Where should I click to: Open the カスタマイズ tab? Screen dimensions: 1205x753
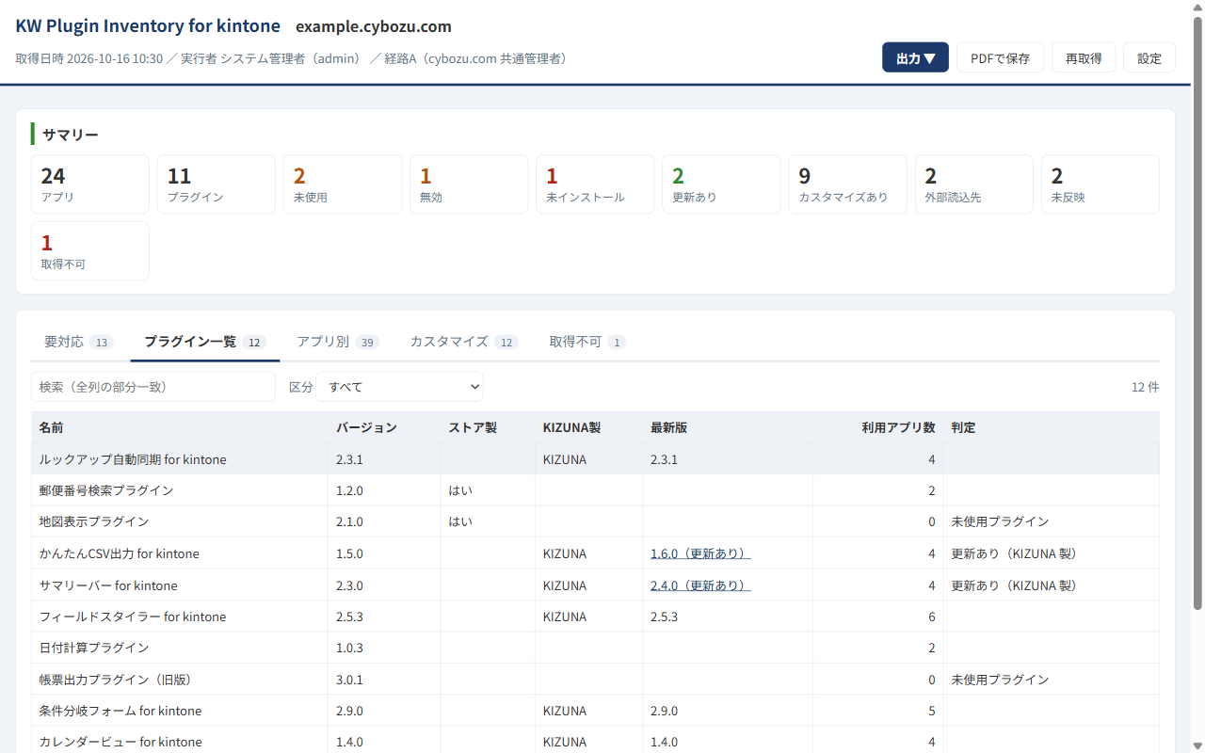coord(463,342)
